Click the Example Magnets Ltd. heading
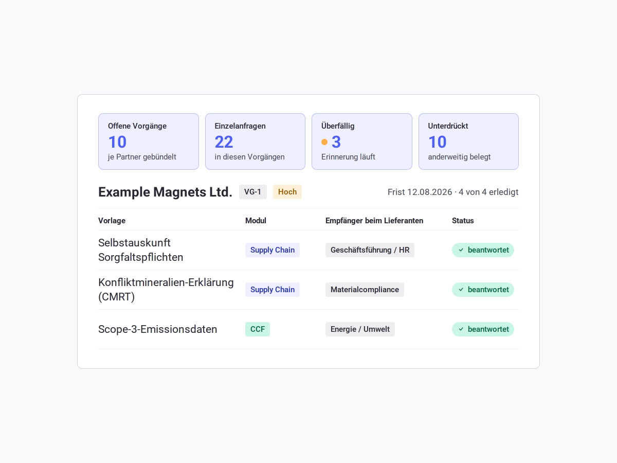617x463 pixels. point(165,192)
